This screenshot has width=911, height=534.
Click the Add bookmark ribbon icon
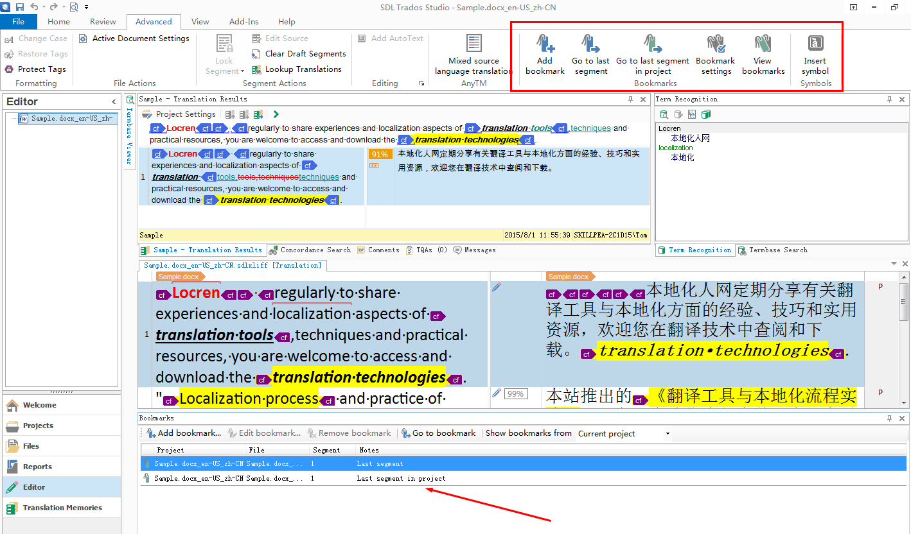545,54
